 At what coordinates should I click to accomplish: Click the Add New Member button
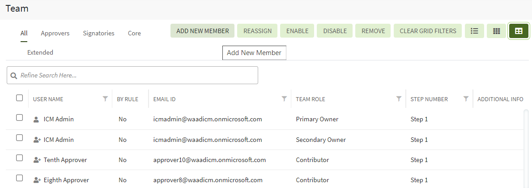pos(203,31)
